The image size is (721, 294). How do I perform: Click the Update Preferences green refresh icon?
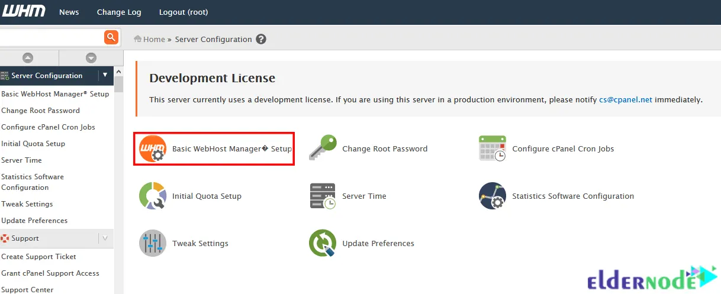tap(323, 243)
